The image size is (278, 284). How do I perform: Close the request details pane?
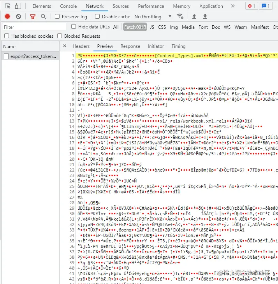[x=65, y=46]
